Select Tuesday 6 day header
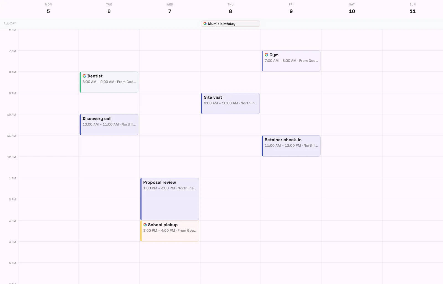Screen dimensions: 443x284 pyautogui.click(x=109, y=9)
